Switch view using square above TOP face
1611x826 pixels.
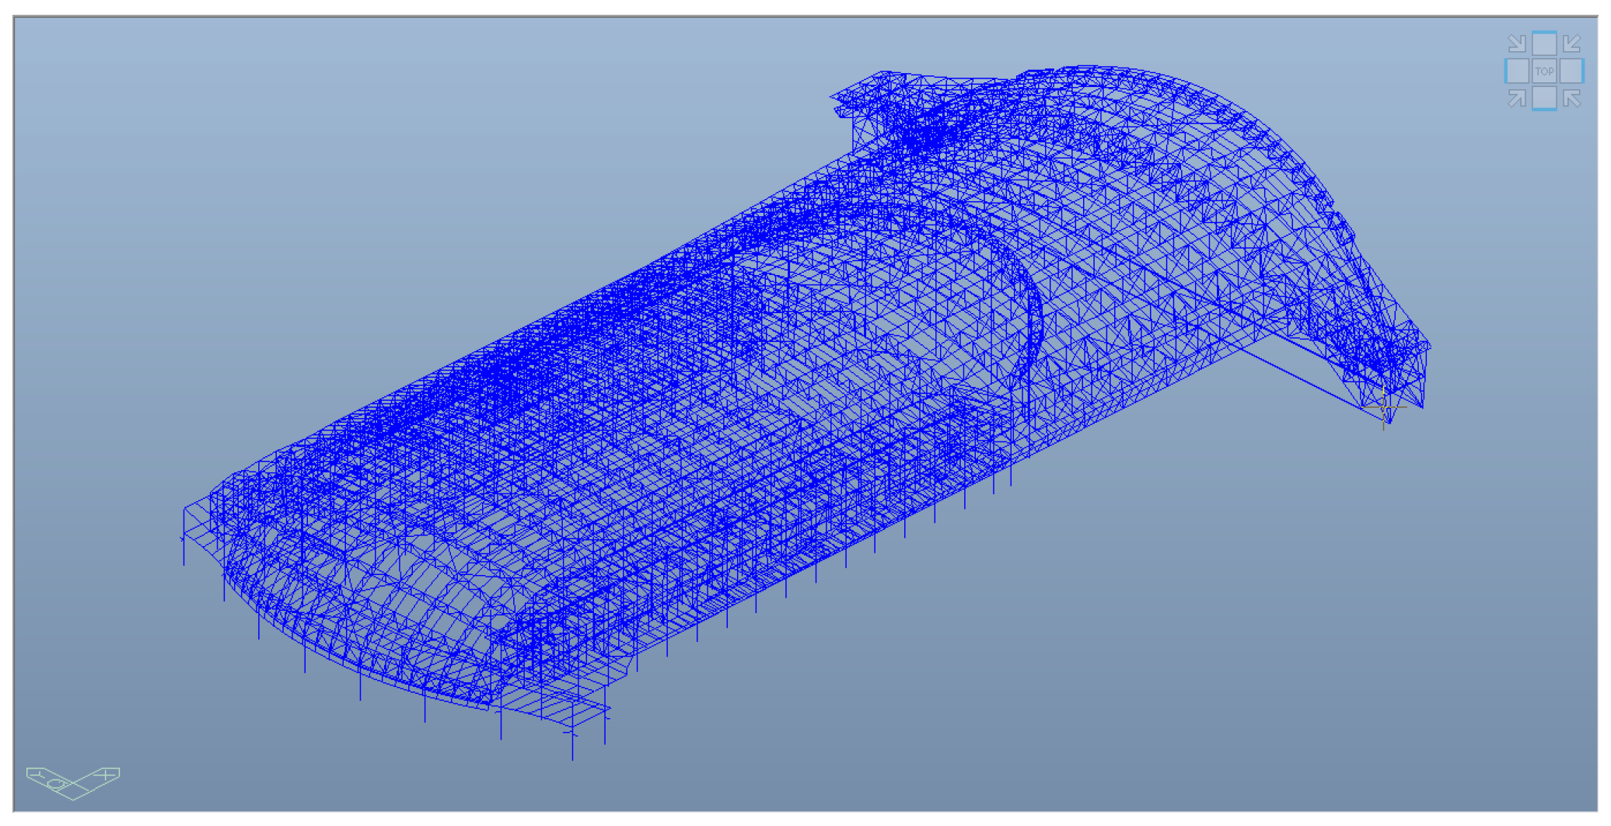(x=1544, y=44)
